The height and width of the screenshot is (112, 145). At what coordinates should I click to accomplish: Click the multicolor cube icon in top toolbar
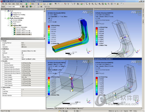point(50,4)
